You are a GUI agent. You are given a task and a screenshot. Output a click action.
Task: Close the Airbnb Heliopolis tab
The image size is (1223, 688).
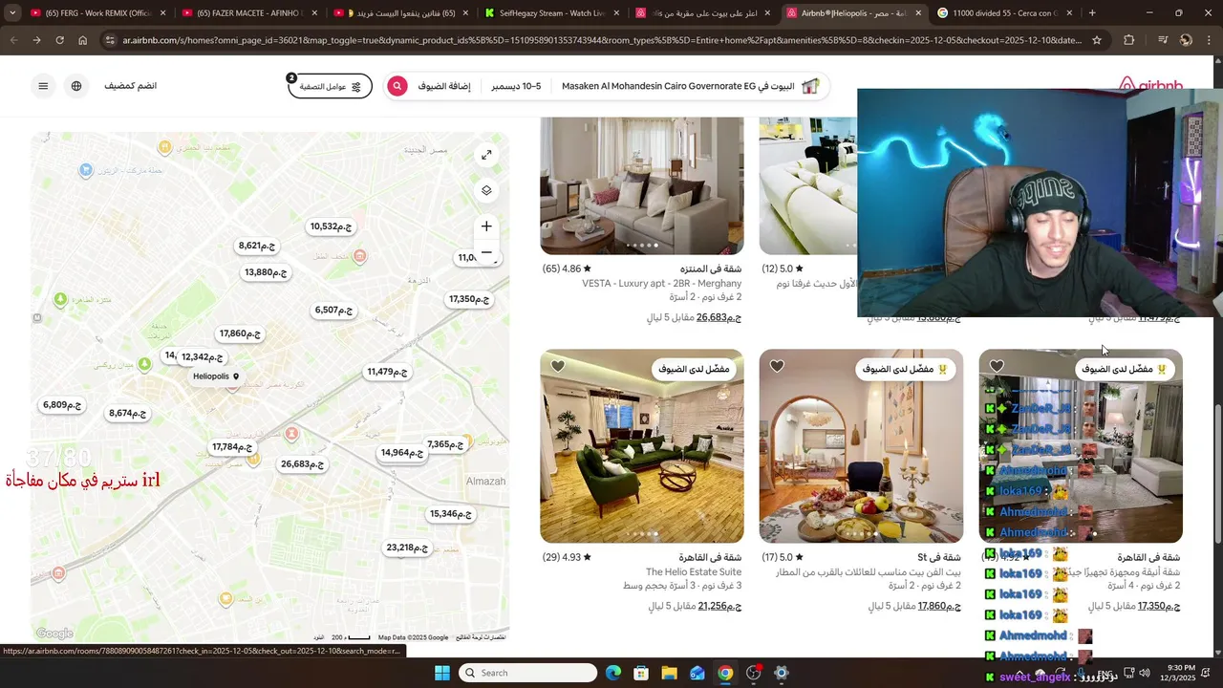pyautogui.click(x=918, y=13)
